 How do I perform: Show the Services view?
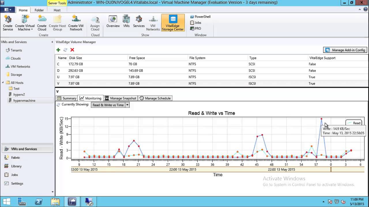pyautogui.click(x=139, y=22)
